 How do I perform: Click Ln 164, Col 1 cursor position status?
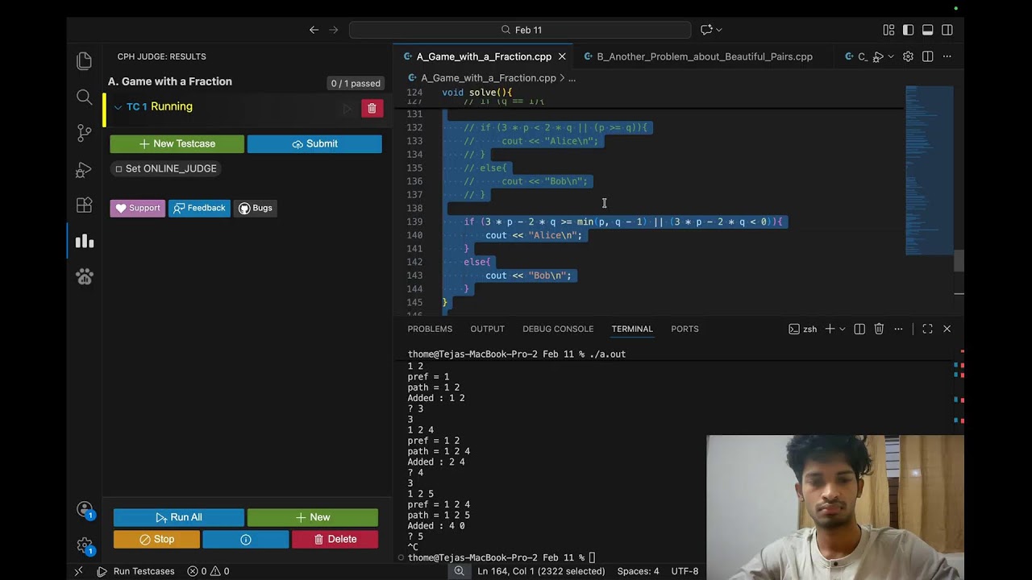(x=541, y=571)
